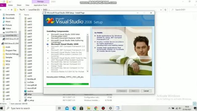Viewport: 197px width, 111px height.
Task: Select the cab10 item in navigation pane
Action: pos(8,99)
